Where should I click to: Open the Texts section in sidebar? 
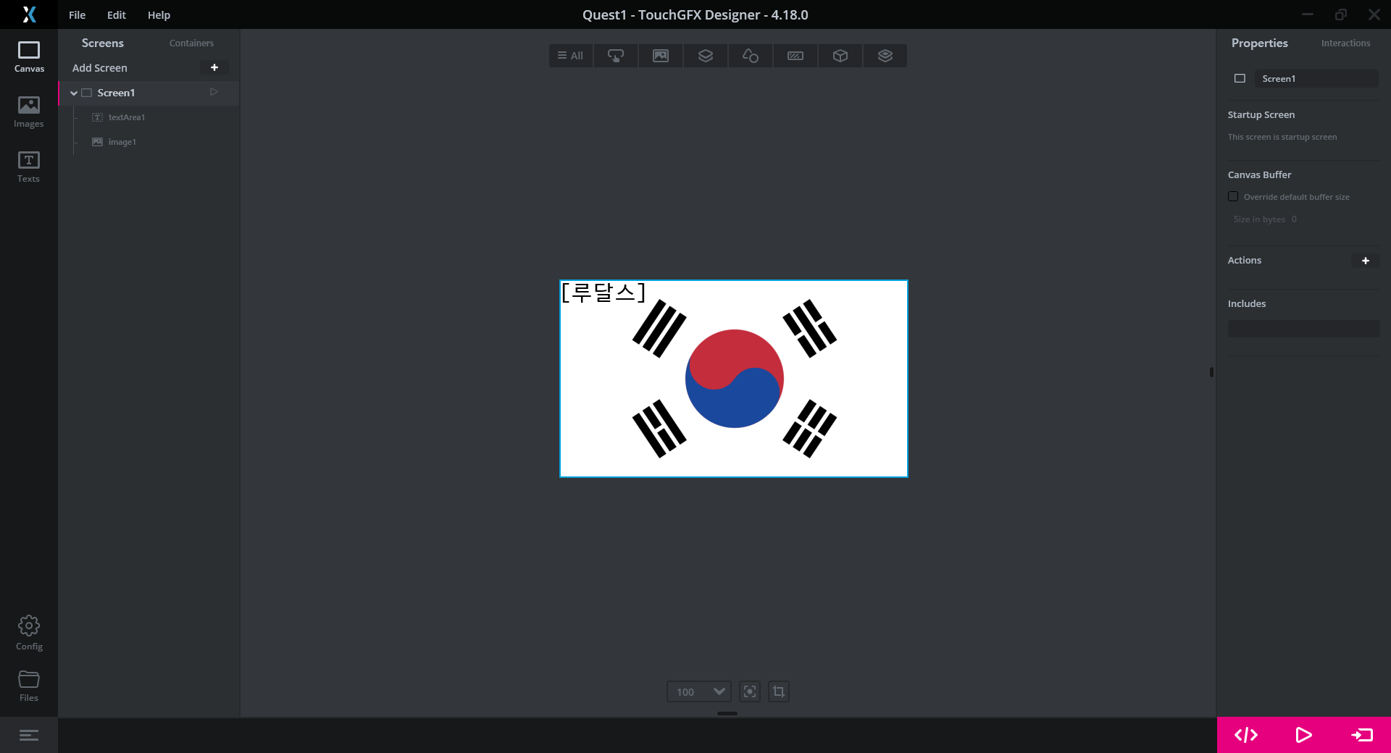point(29,167)
